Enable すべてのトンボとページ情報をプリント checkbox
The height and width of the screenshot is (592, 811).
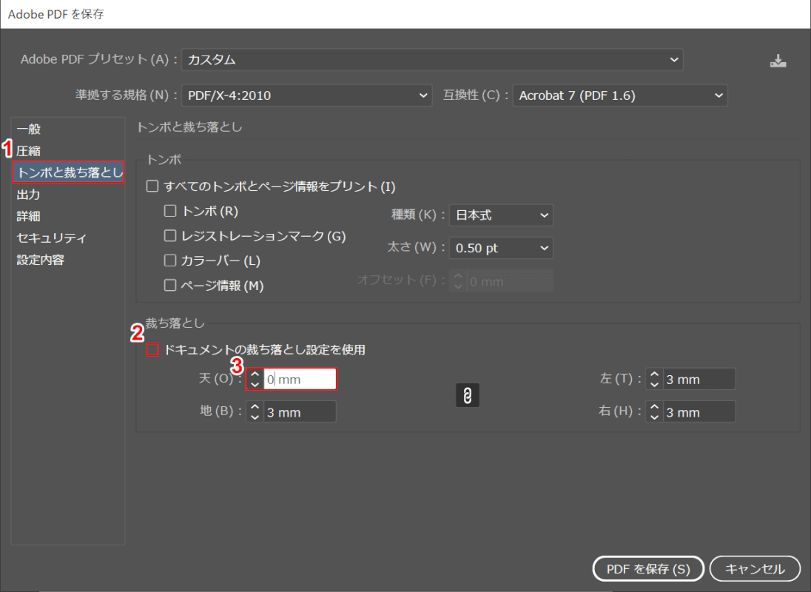pos(152,186)
